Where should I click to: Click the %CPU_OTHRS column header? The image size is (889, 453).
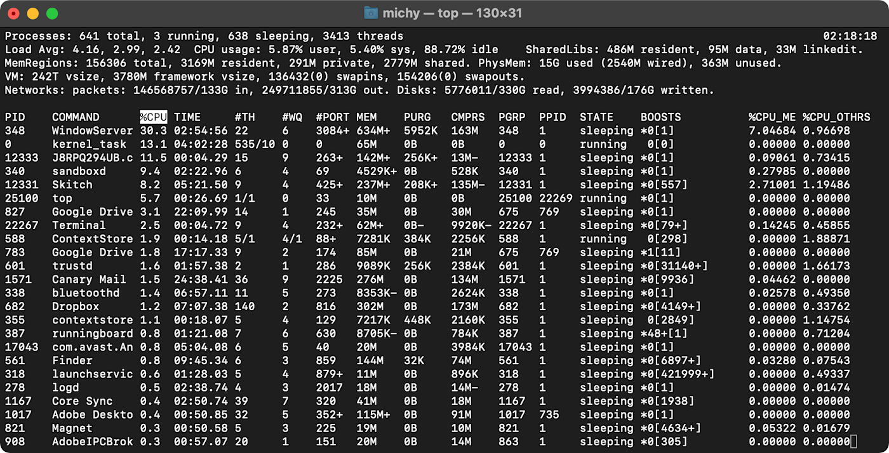click(x=836, y=117)
